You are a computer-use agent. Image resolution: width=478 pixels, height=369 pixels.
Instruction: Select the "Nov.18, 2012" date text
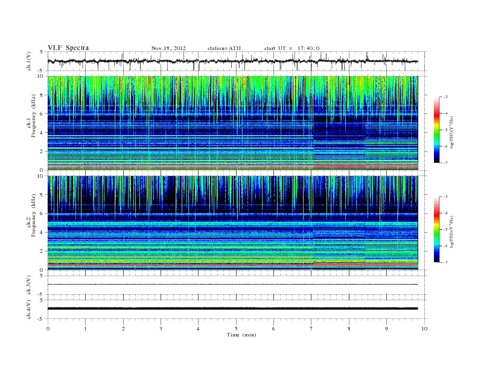(168, 48)
